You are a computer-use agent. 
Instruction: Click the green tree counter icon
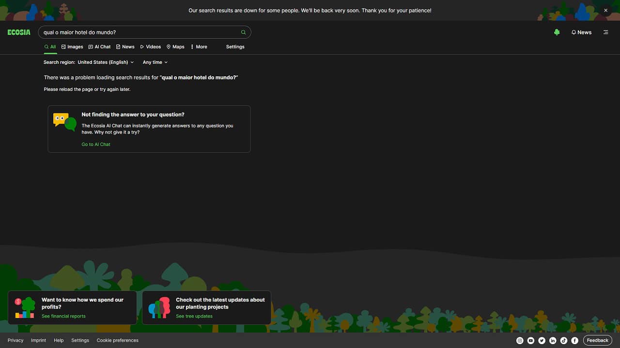(557, 32)
